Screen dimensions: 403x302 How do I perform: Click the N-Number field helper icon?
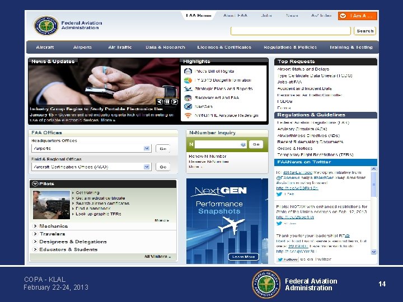click(x=243, y=145)
